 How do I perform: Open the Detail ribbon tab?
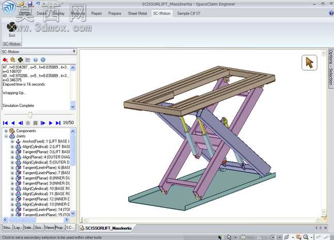(41, 13)
